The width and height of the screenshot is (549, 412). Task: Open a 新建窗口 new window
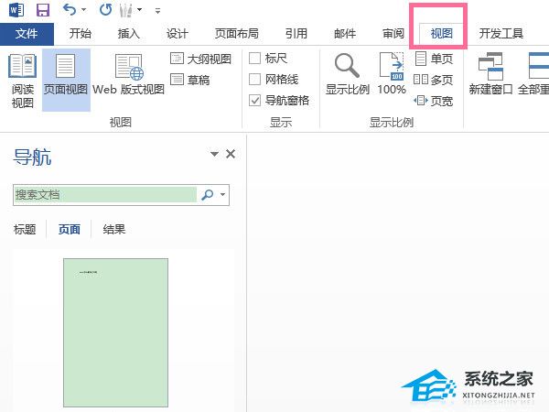point(490,74)
